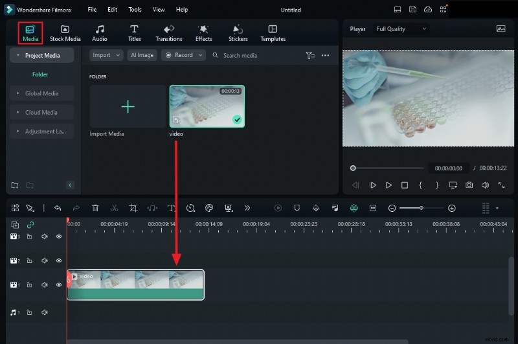
Task: Expand the Full Quality dropdown in player
Action: tap(402, 29)
